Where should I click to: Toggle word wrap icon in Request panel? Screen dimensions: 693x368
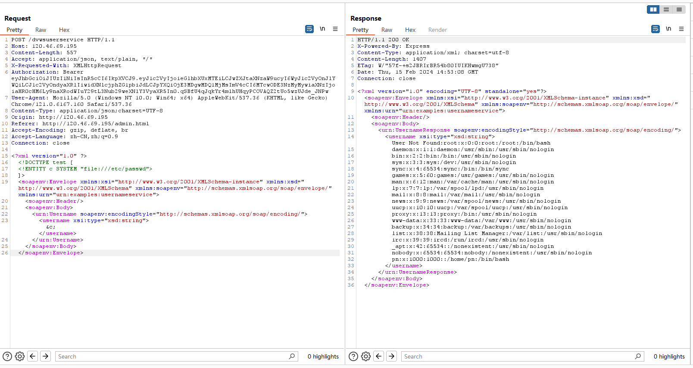[309, 29]
